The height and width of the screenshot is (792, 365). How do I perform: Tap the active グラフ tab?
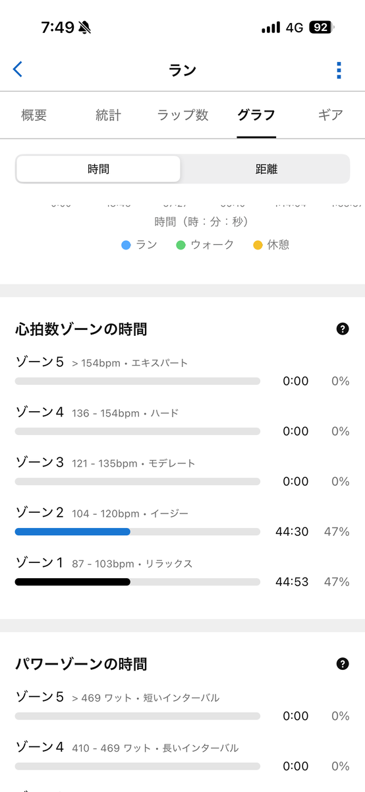click(x=256, y=115)
